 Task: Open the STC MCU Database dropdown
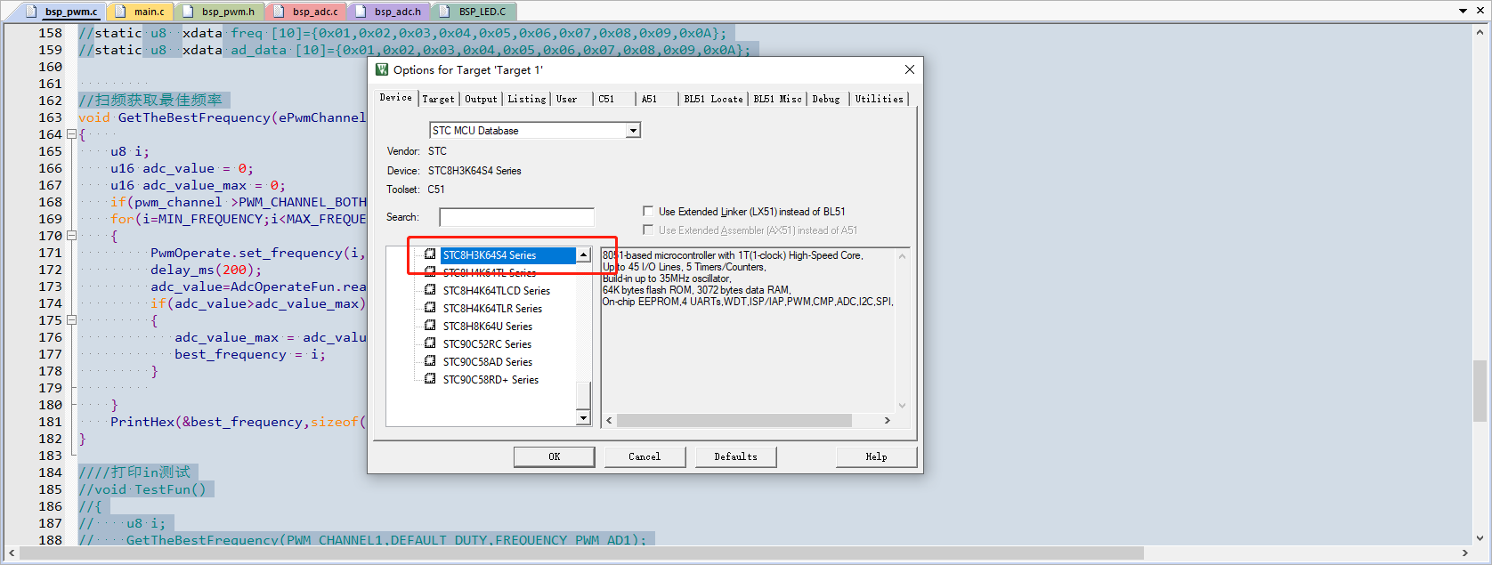(633, 131)
